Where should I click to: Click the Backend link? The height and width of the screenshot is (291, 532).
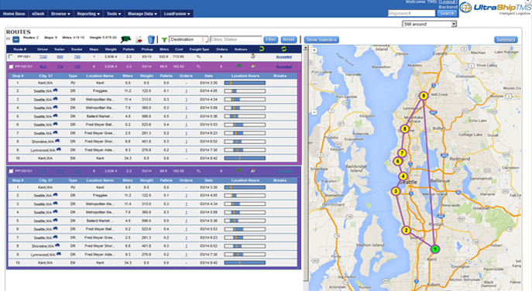[448, 7]
